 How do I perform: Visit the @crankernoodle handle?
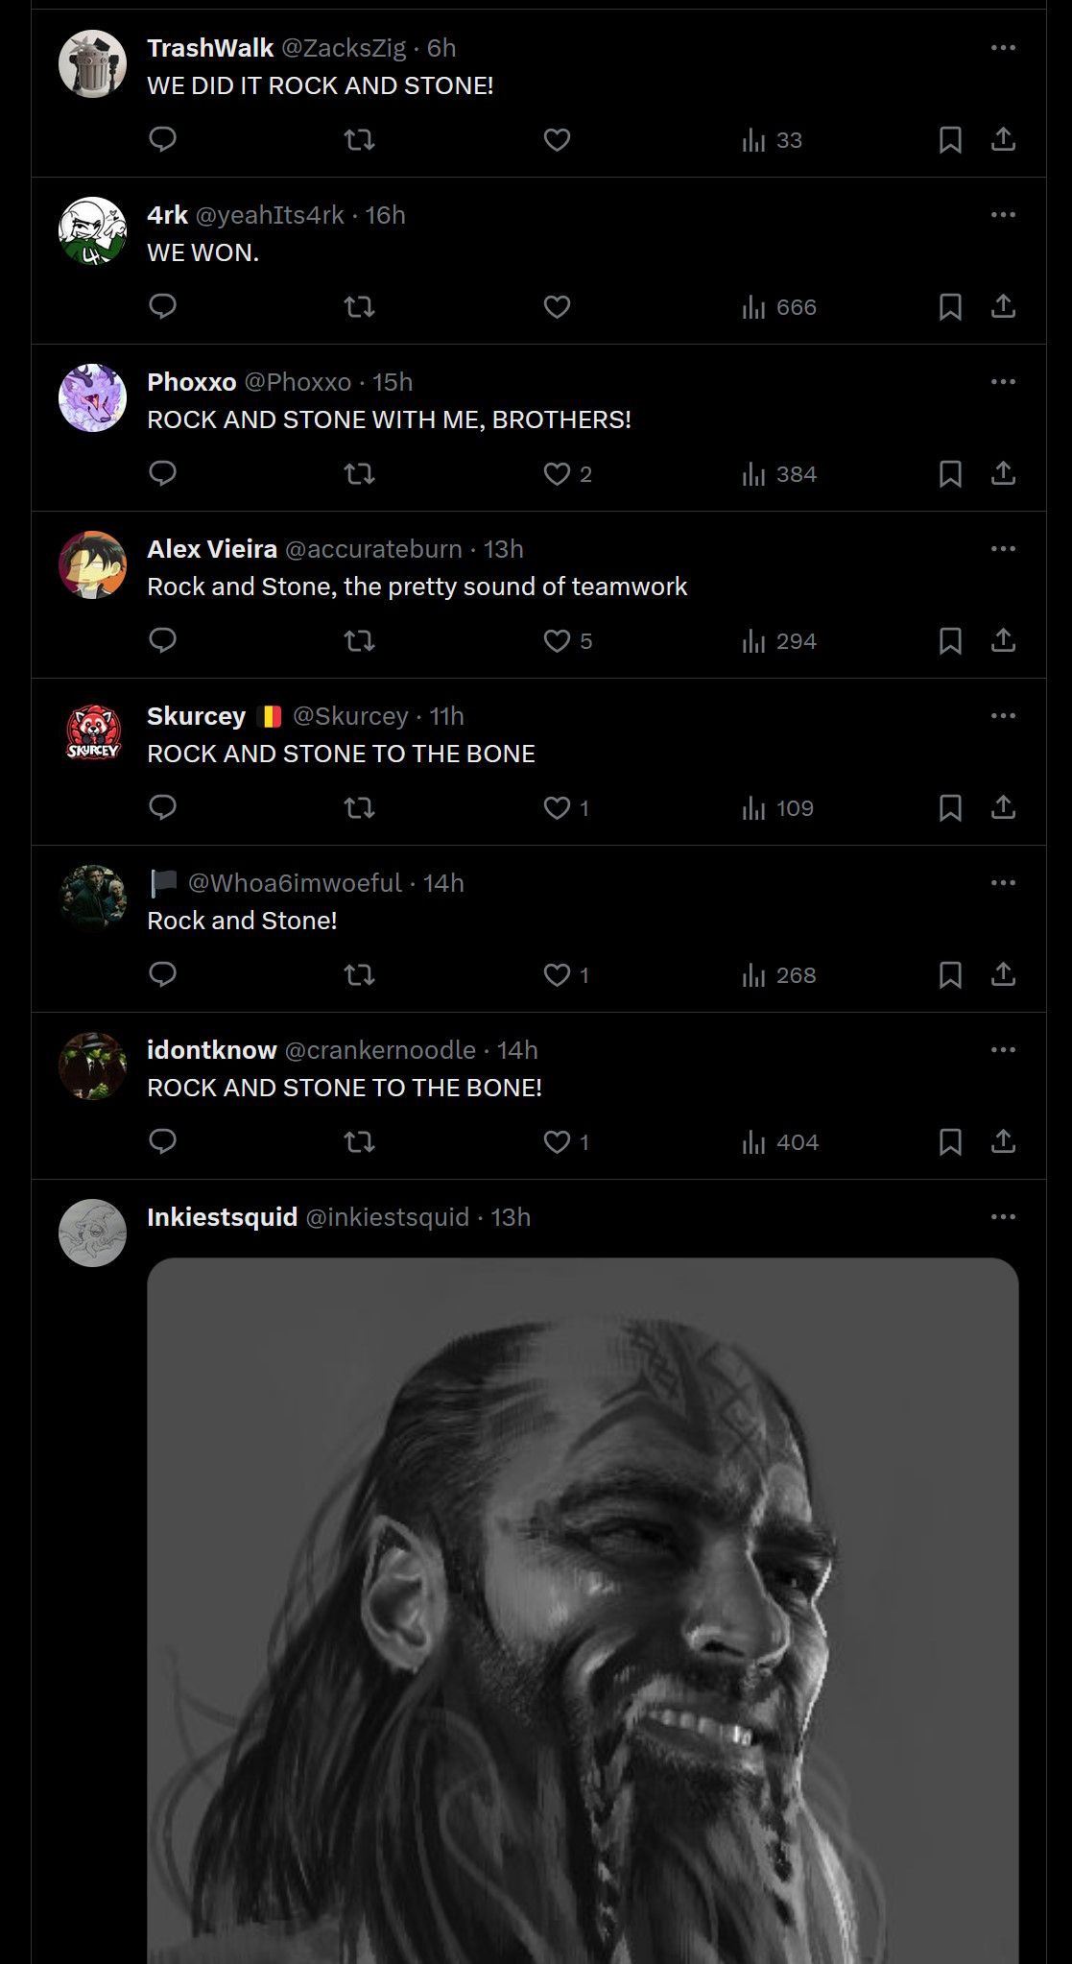tap(380, 1050)
